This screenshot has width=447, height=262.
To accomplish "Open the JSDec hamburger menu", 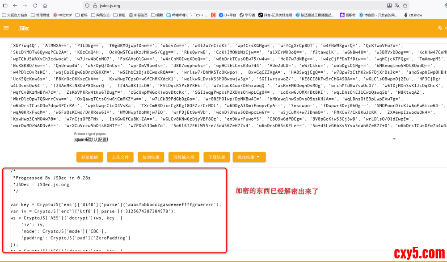I will tap(6, 28).
